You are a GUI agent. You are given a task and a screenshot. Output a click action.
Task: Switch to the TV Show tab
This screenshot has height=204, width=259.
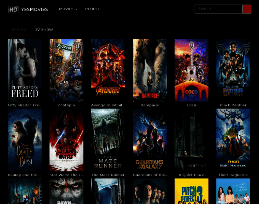44,30
